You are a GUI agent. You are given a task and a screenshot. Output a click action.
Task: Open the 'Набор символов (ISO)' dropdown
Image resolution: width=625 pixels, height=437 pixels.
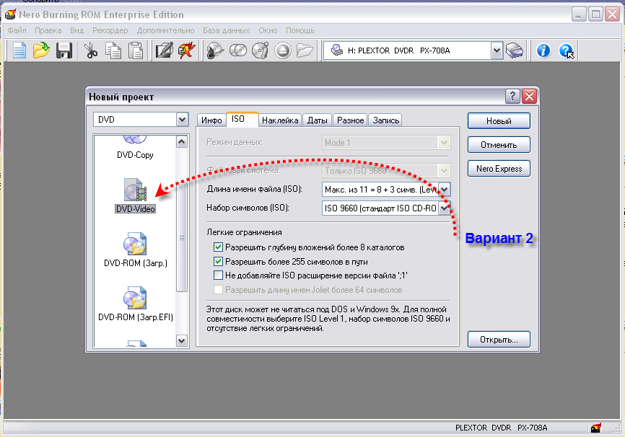click(445, 208)
